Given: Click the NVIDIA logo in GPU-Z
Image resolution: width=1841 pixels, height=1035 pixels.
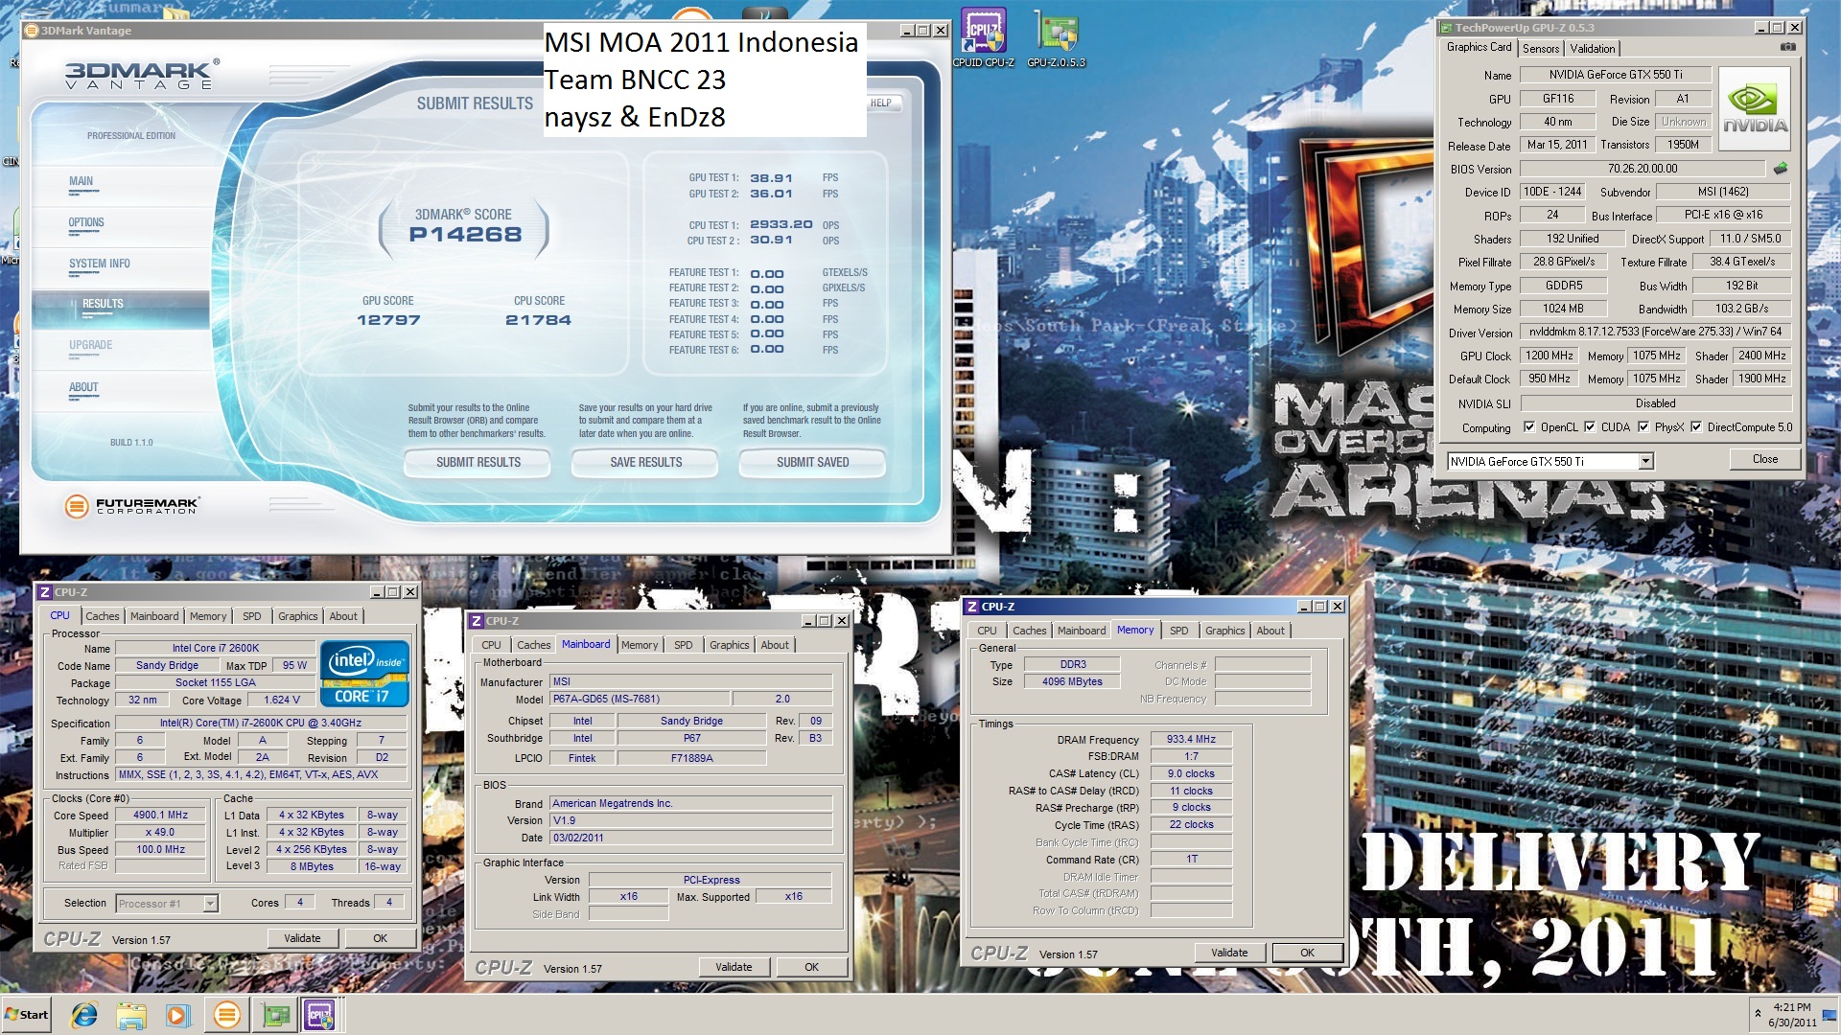Looking at the screenshot, I should [1755, 108].
